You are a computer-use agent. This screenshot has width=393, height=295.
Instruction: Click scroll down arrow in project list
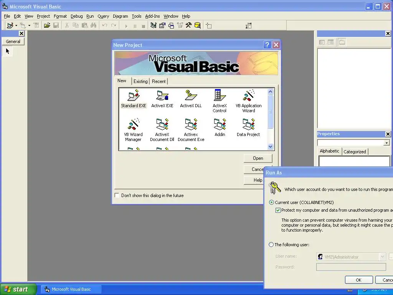(270, 146)
